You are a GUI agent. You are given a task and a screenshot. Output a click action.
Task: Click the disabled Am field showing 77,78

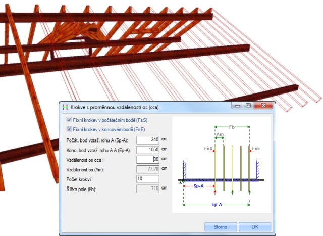pyautogui.click(x=148, y=169)
